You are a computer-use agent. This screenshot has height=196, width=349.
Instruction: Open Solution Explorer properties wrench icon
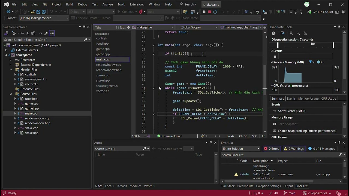click(x=46, y=33)
